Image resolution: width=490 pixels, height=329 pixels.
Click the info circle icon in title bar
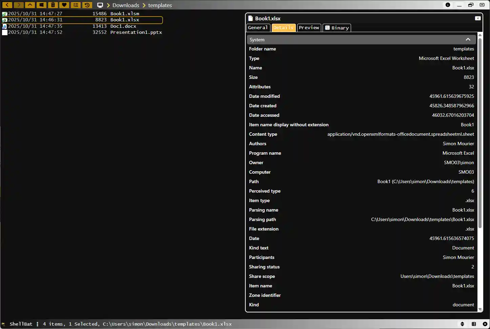pyautogui.click(x=448, y=5)
